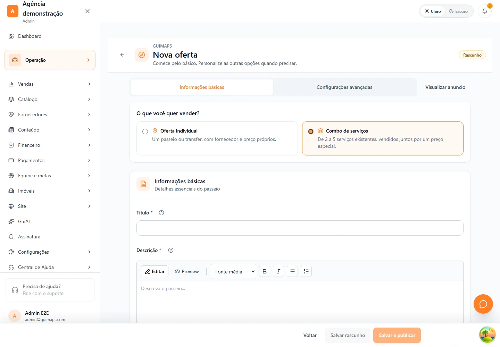Toggle bold formatting in description editor
This screenshot has height=347, width=500.
click(265, 271)
